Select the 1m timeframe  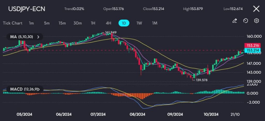point(31,23)
